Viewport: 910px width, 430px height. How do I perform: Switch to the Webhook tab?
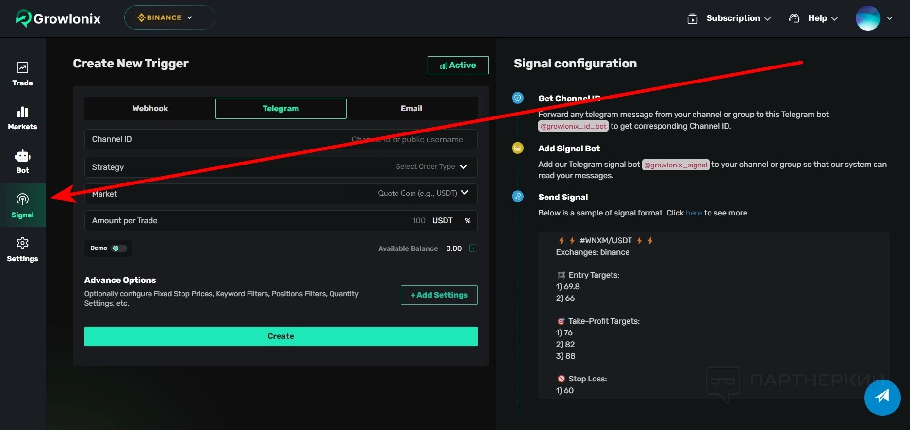pos(150,109)
